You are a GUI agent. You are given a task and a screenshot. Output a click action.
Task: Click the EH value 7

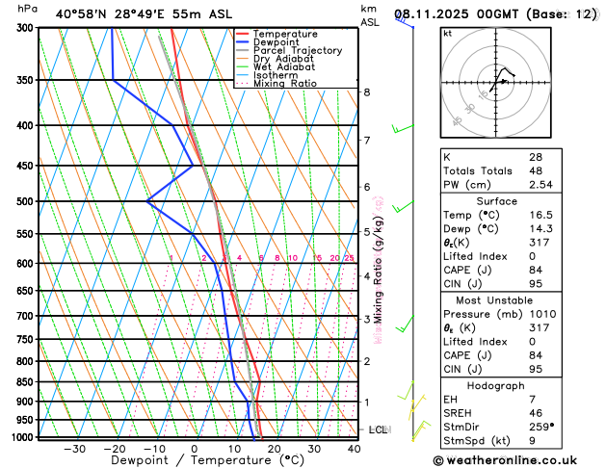tap(532, 400)
